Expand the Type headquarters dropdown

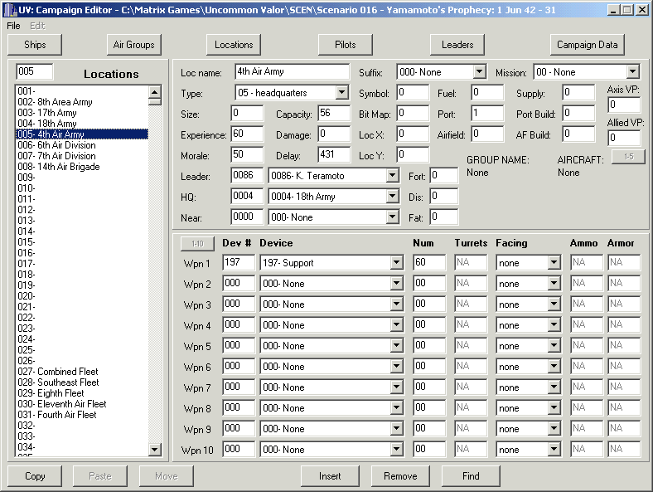[x=342, y=93]
